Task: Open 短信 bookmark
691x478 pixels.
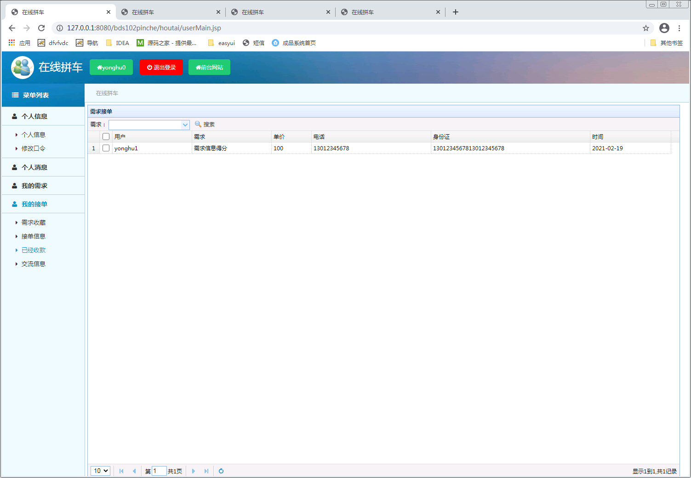Action: click(253, 43)
